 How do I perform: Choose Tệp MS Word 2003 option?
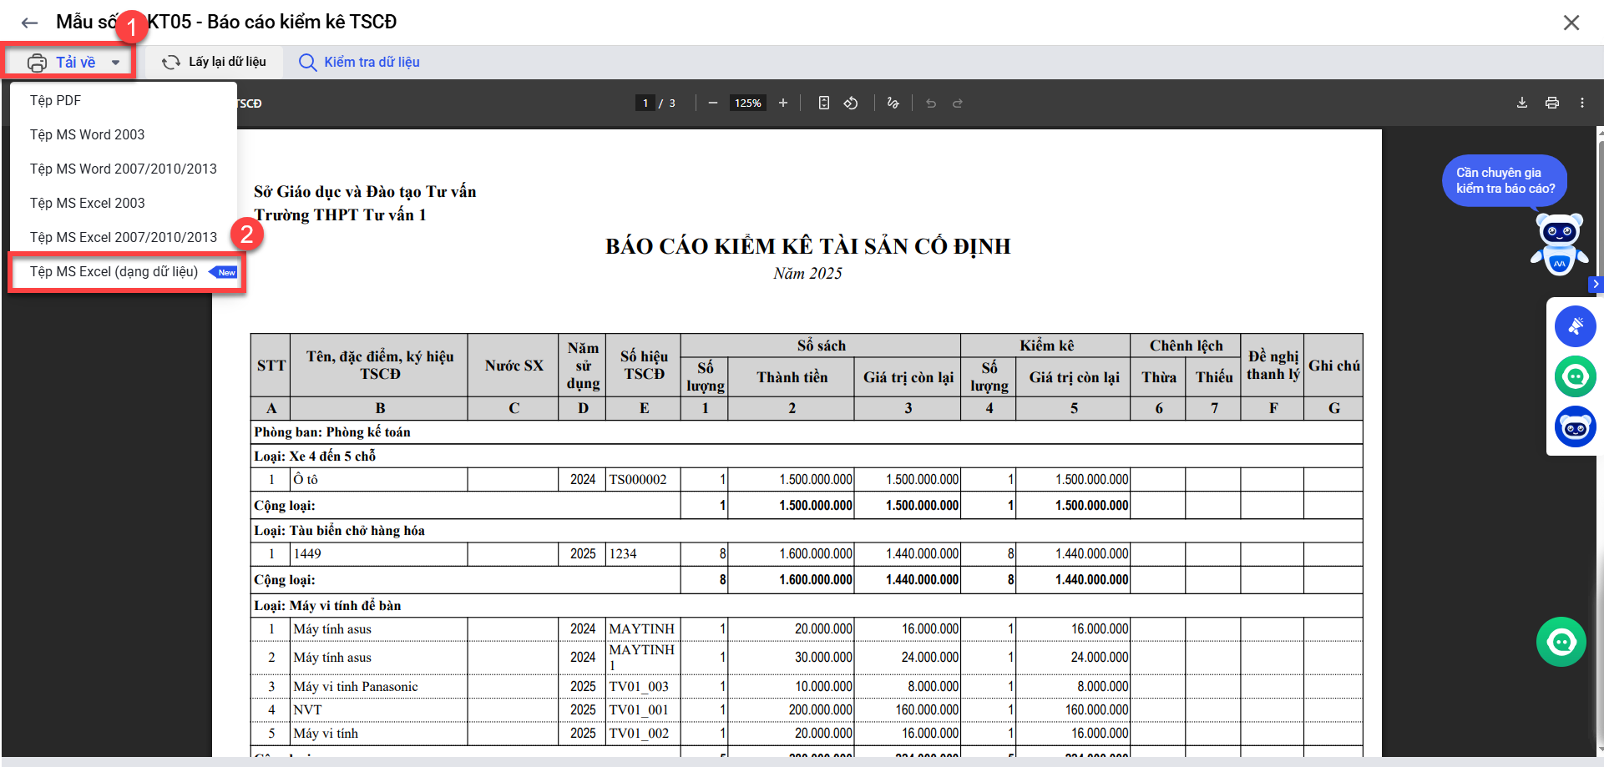[x=87, y=134]
